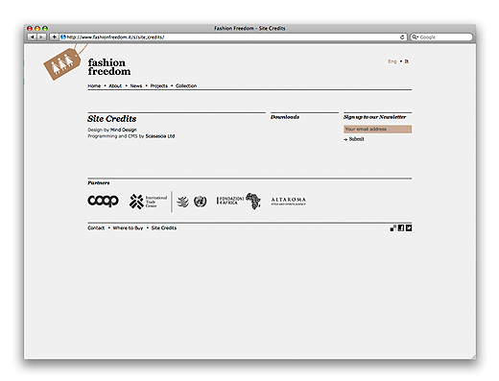Select the Eng language option
This screenshot has height=381, width=499.
pos(392,61)
